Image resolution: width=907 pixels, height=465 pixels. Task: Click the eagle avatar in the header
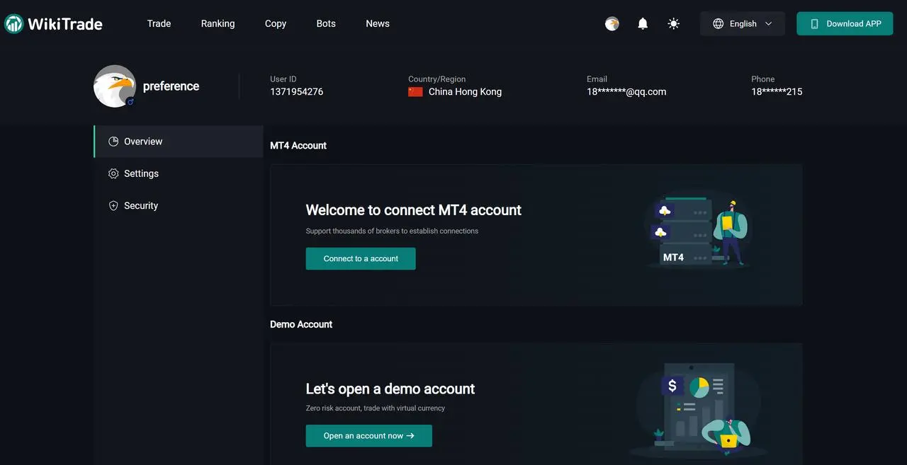point(612,23)
